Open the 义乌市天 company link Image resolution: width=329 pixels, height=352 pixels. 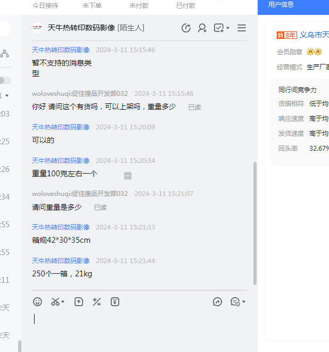(x=314, y=35)
